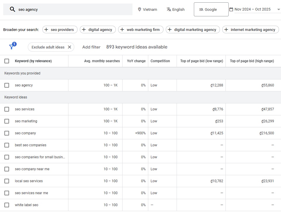Click the 'Keywords you provided' section header
Viewport: 281px width, 212px height.
pyautogui.click(x=22, y=73)
